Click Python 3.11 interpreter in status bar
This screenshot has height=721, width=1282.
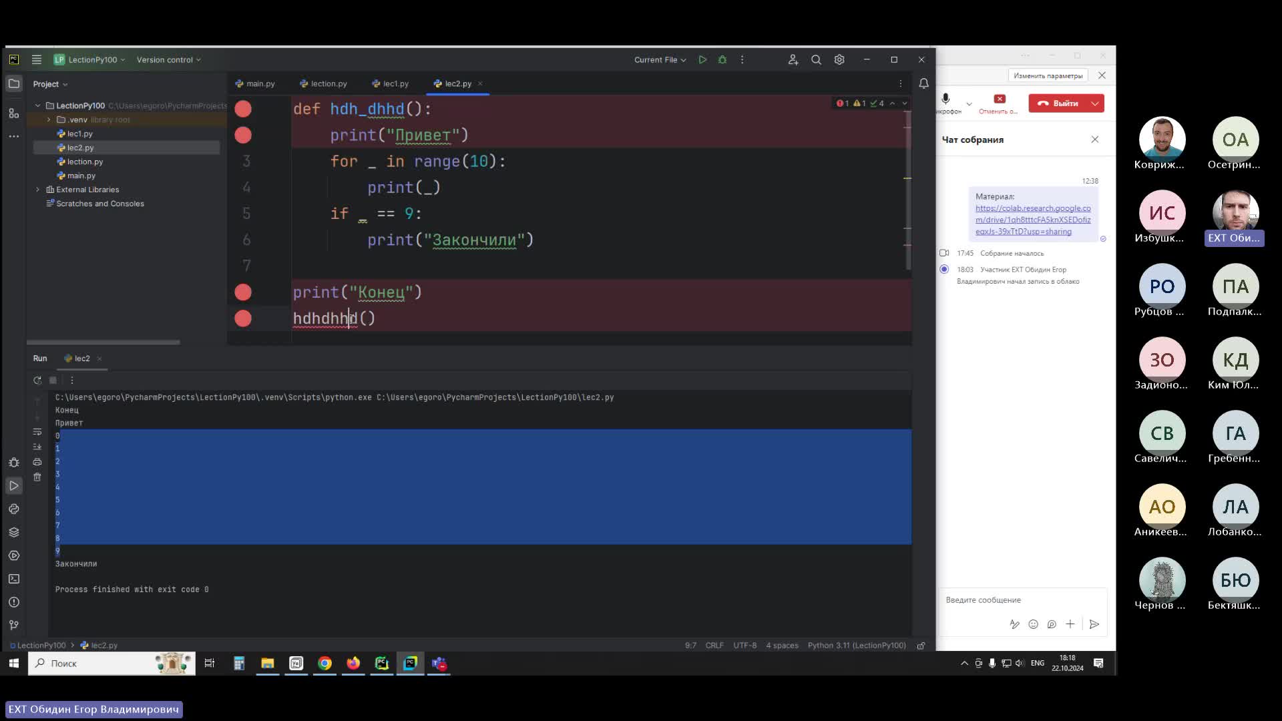pyautogui.click(x=857, y=646)
